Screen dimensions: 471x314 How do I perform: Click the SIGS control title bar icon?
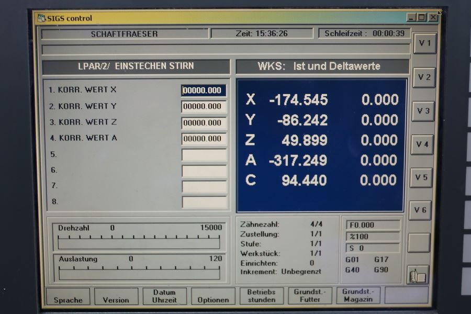pyautogui.click(x=41, y=18)
